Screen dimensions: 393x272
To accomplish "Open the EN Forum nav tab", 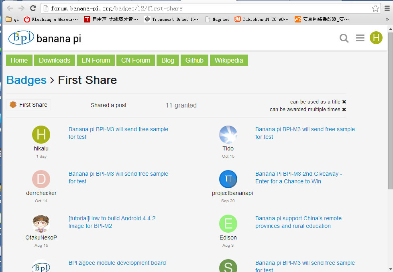I will (96, 60).
